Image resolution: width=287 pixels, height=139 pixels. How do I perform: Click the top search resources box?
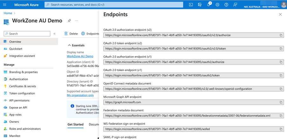[114, 5]
